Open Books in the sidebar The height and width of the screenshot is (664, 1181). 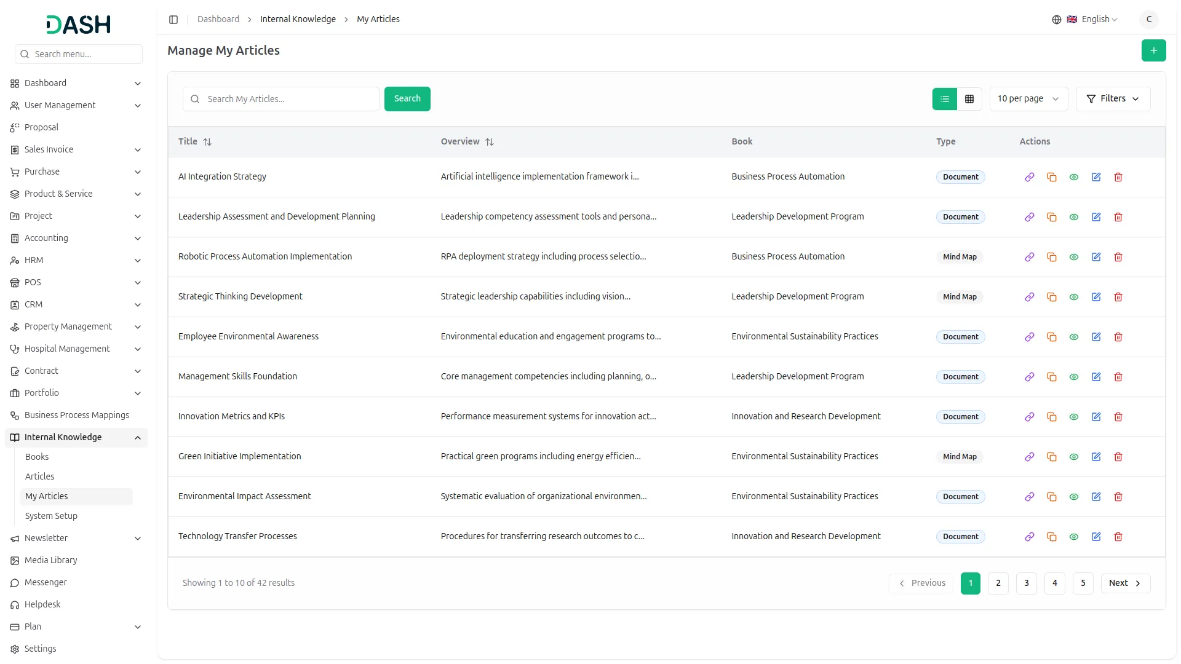point(37,457)
